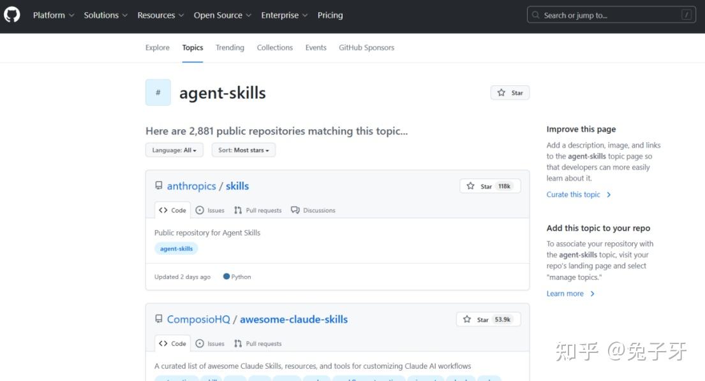Click the 53.9k star count

[x=502, y=320]
